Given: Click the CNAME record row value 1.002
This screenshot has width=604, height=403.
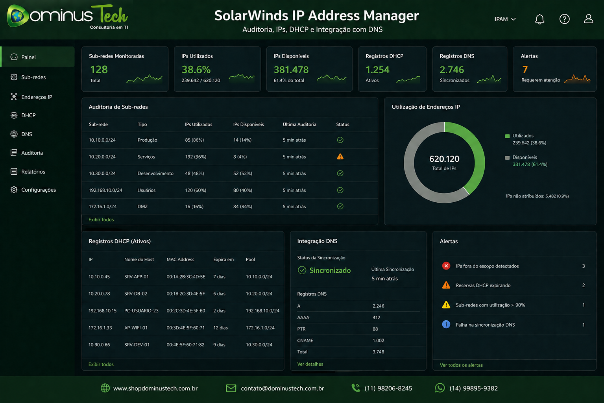Looking at the screenshot, I should tap(379, 341).
